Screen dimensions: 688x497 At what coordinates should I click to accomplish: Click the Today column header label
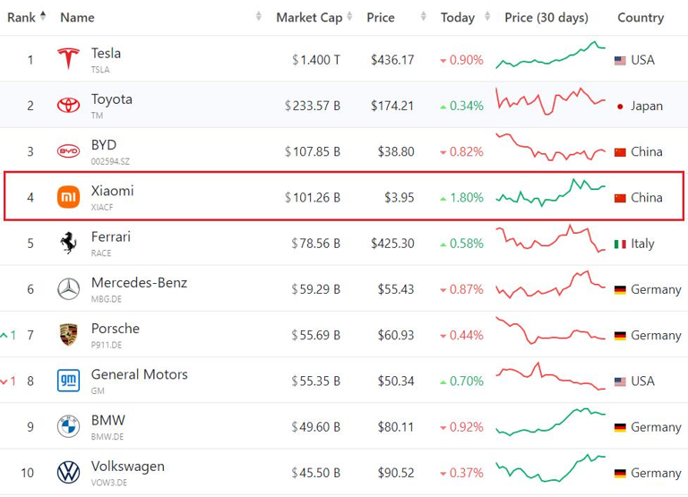[x=458, y=18]
